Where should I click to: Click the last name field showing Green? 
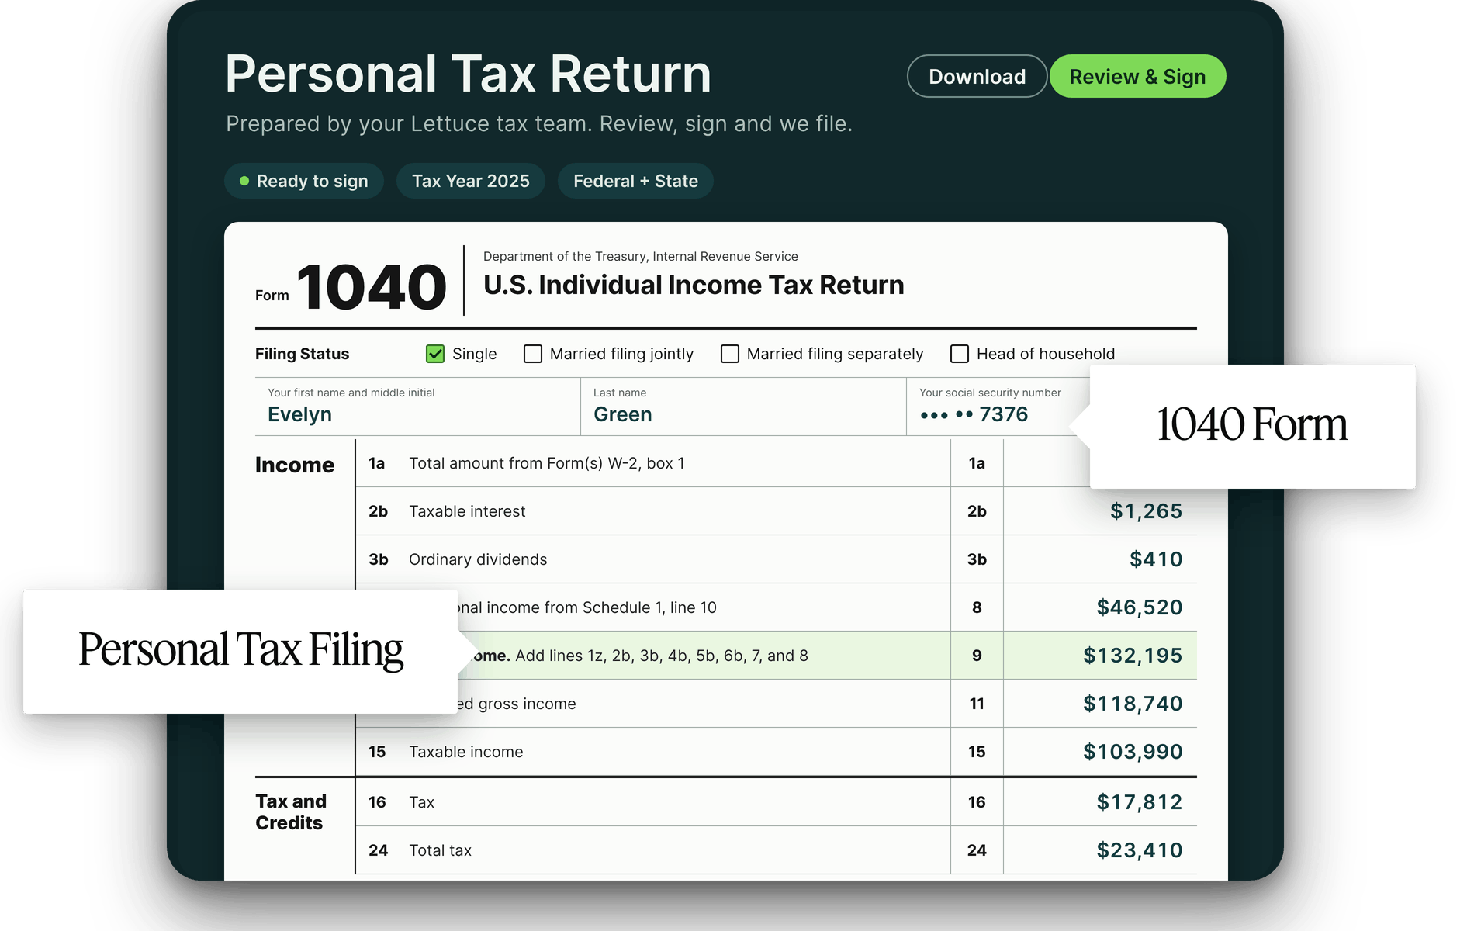point(743,407)
